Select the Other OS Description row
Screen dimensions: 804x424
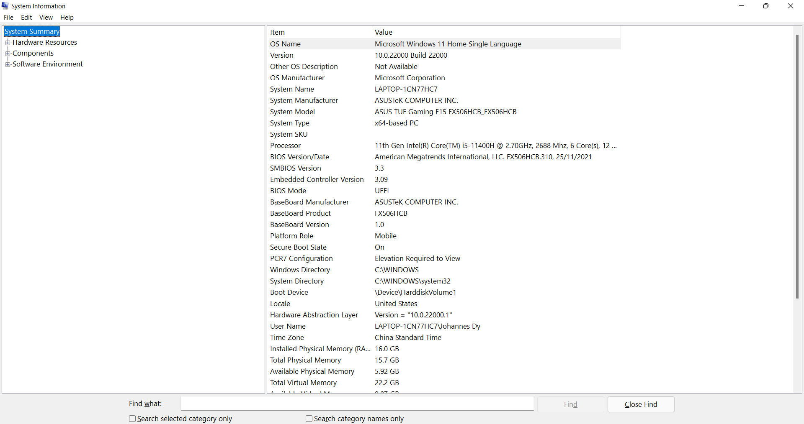point(444,66)
